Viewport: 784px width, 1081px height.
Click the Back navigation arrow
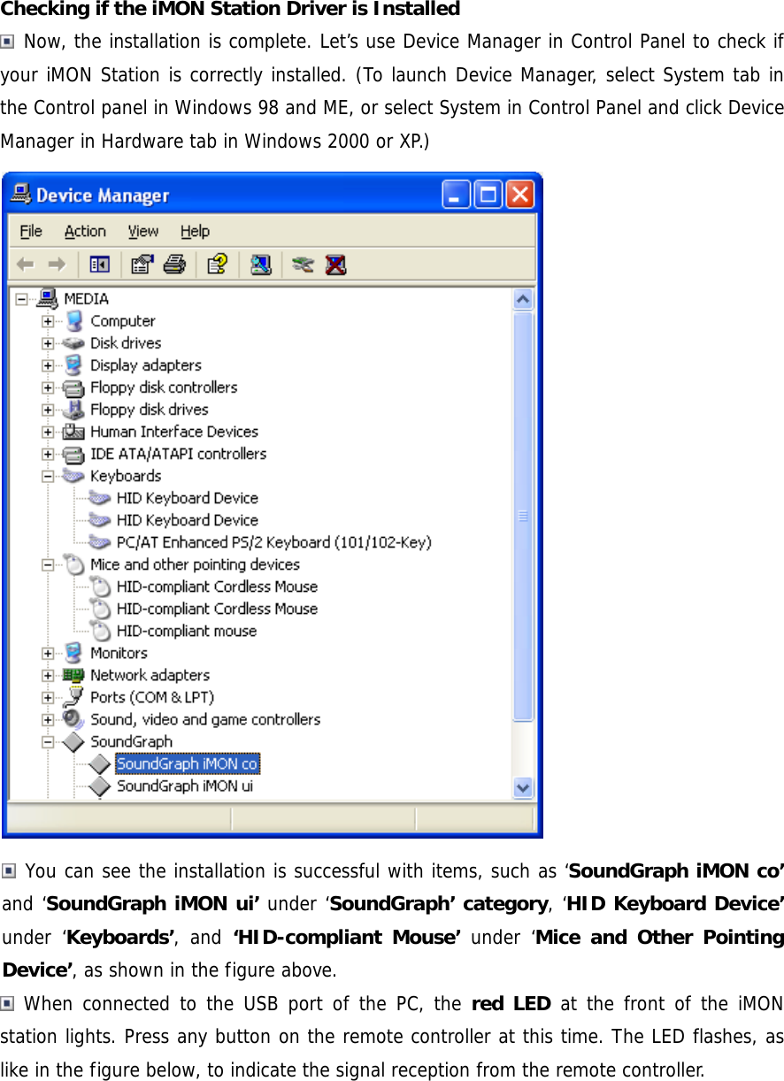coord(26,264)
